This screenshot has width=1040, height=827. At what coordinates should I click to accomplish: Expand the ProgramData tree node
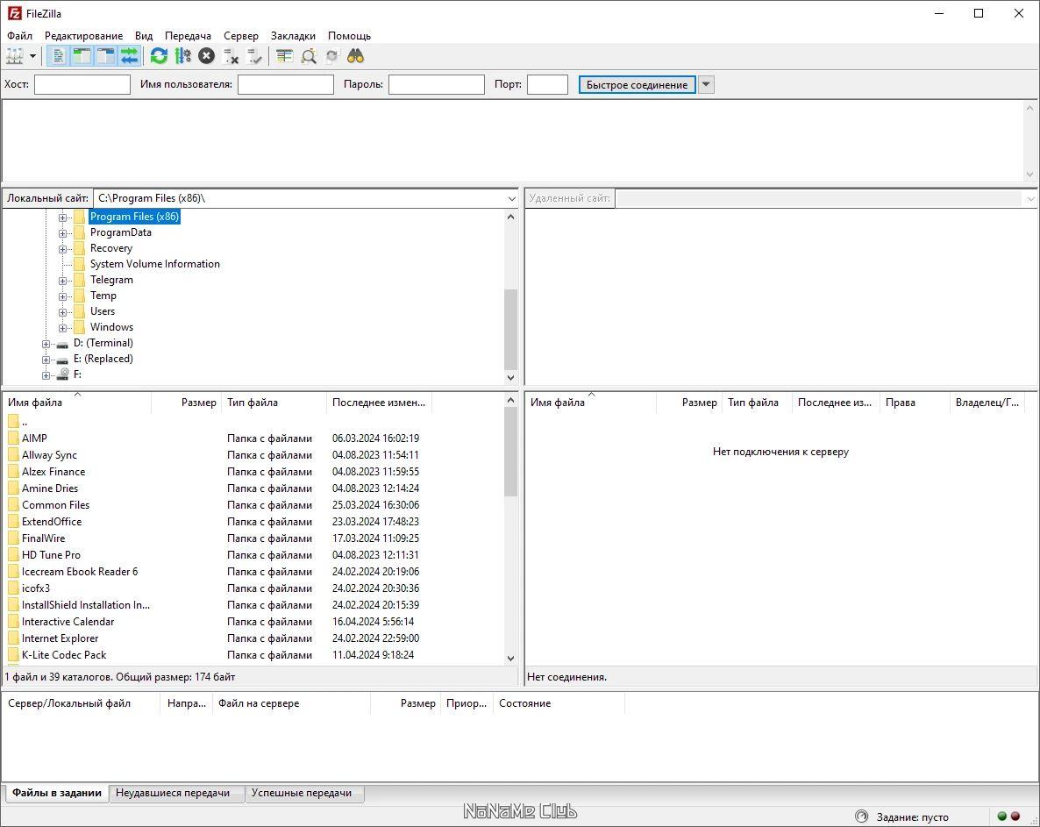click(x=62, y=233)
